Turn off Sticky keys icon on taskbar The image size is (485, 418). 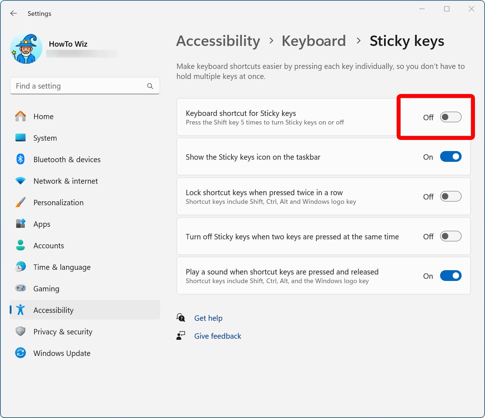pyautogui.click(x=451, y=156)
